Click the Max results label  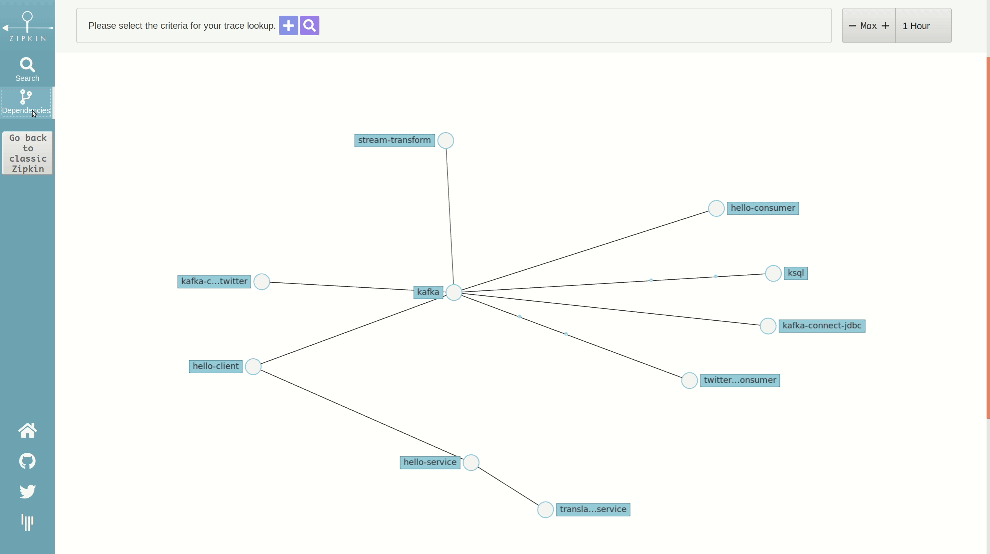point(869,26)
